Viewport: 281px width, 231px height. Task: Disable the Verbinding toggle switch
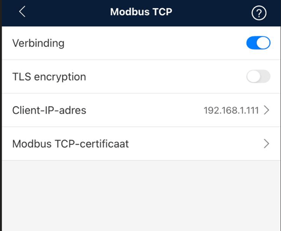pos(258,43)
